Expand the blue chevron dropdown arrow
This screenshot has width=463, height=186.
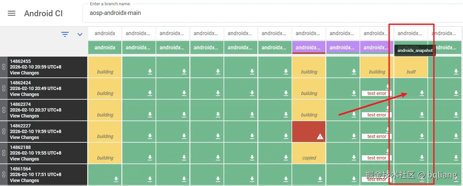click(80, 34)
